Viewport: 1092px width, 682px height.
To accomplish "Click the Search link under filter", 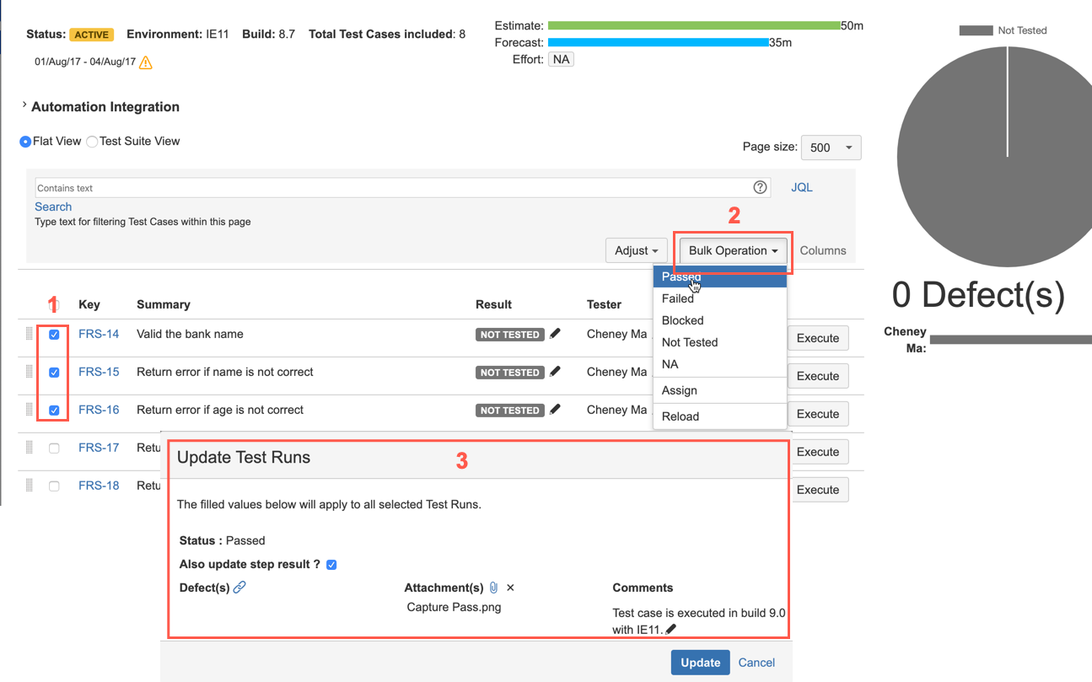I will pyautogui.click(x=53, y=207).
